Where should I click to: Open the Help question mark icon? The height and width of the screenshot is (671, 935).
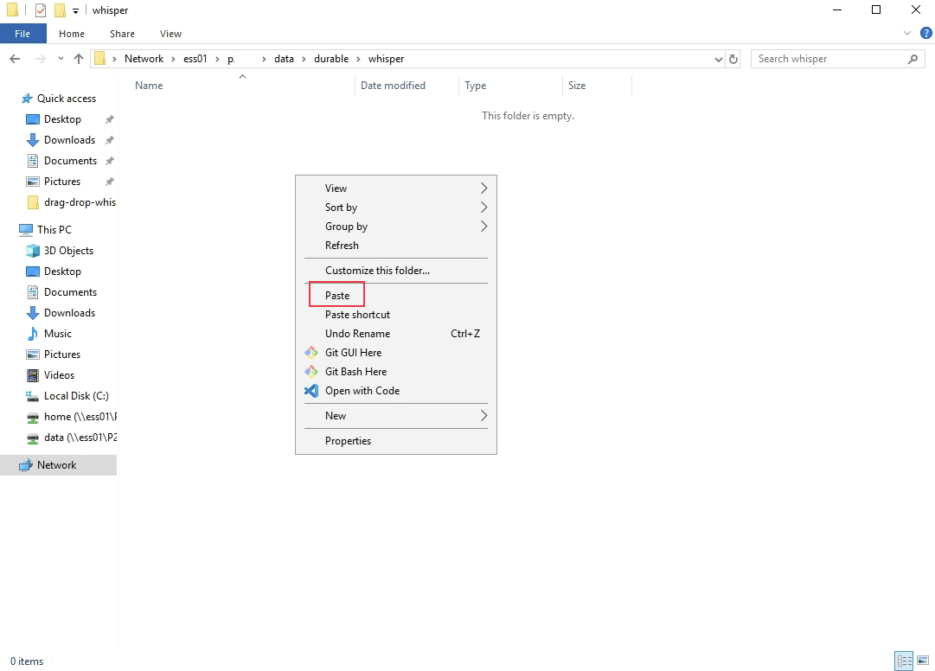pos(926,34)
